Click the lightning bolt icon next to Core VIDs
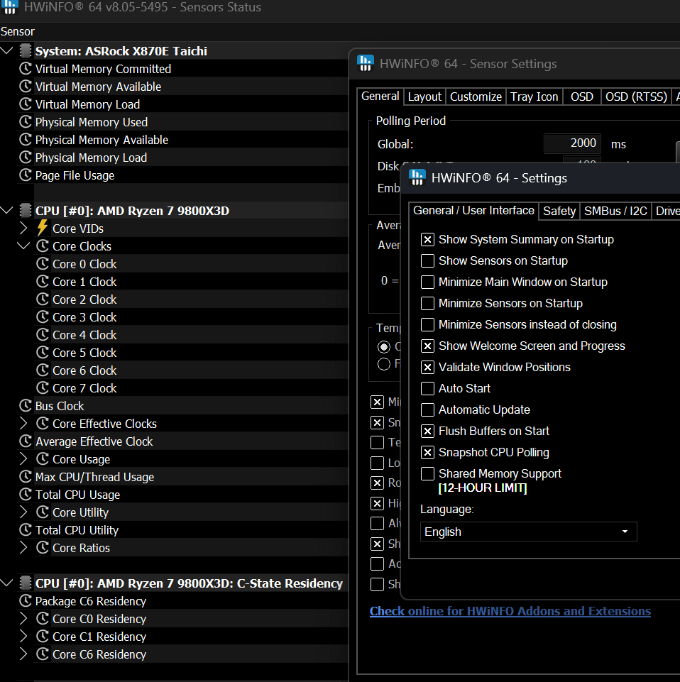 pos(42,228)
